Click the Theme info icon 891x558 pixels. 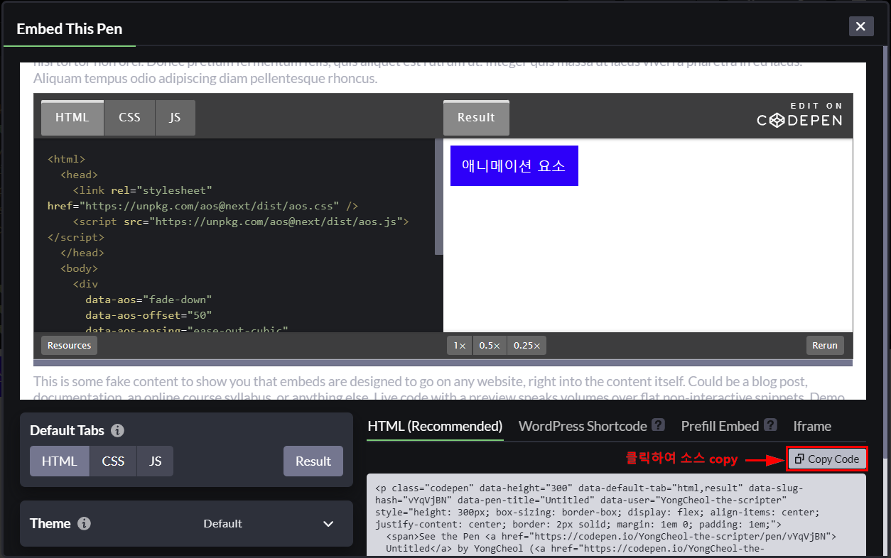(84, 524)
